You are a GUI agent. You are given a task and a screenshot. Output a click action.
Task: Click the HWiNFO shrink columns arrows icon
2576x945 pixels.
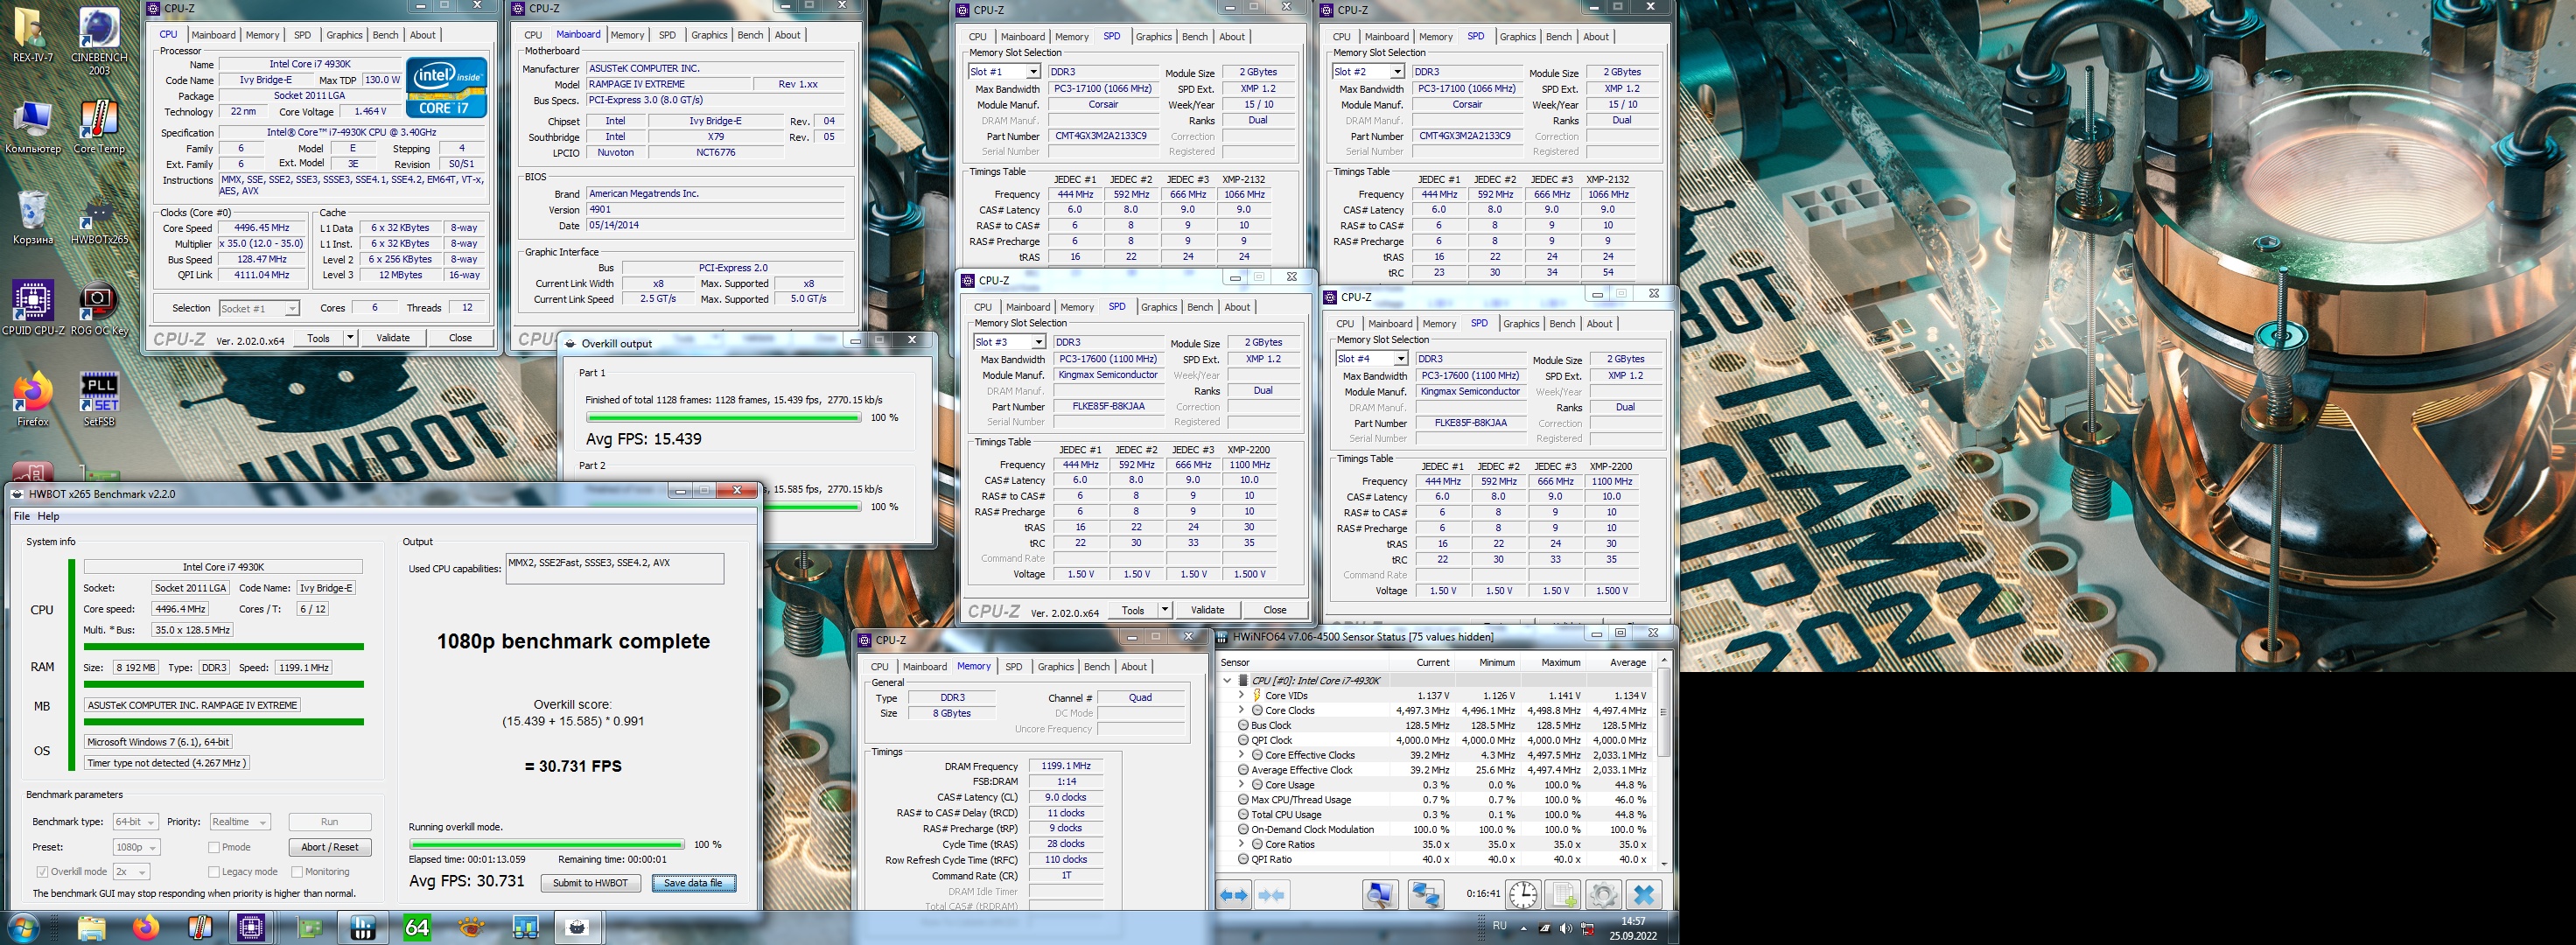pos(1271,895)
